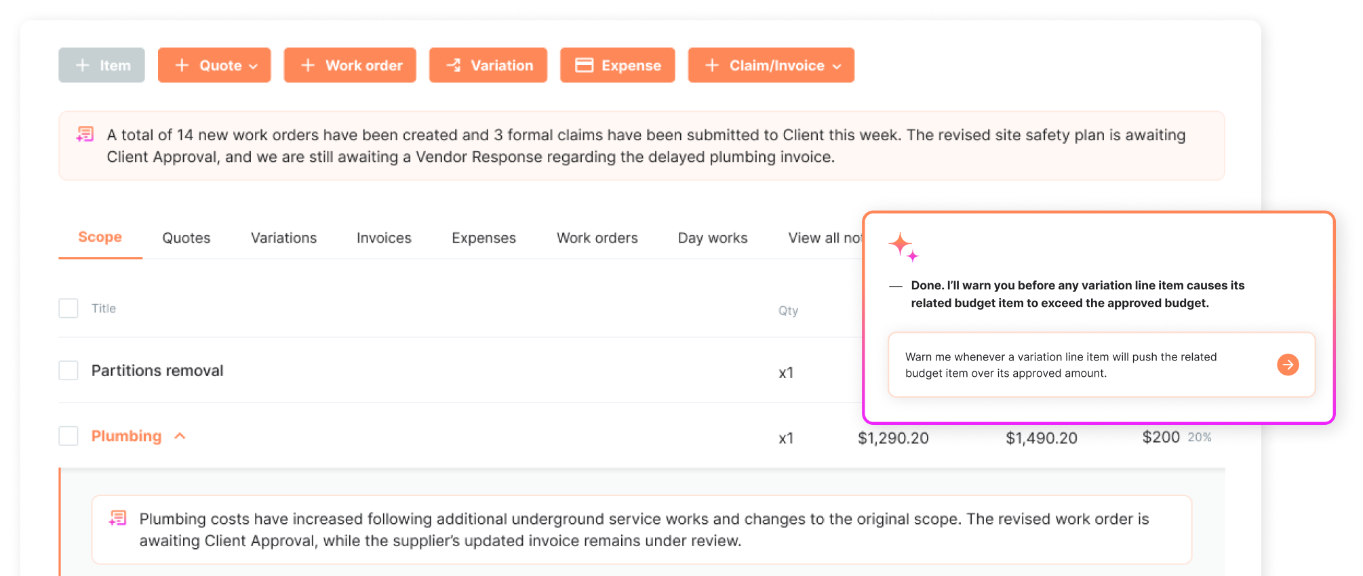Switch to the Invoices tab
1363x576 pixels.
point(384,238)
